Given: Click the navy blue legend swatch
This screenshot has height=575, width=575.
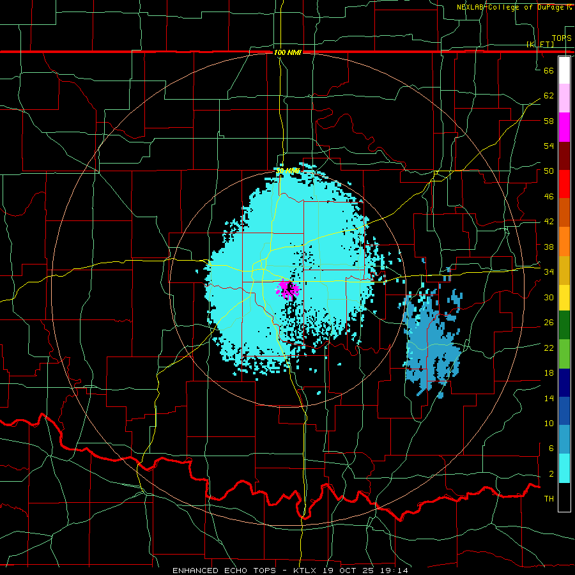Looking at the screenshot, I should [564, 383].
